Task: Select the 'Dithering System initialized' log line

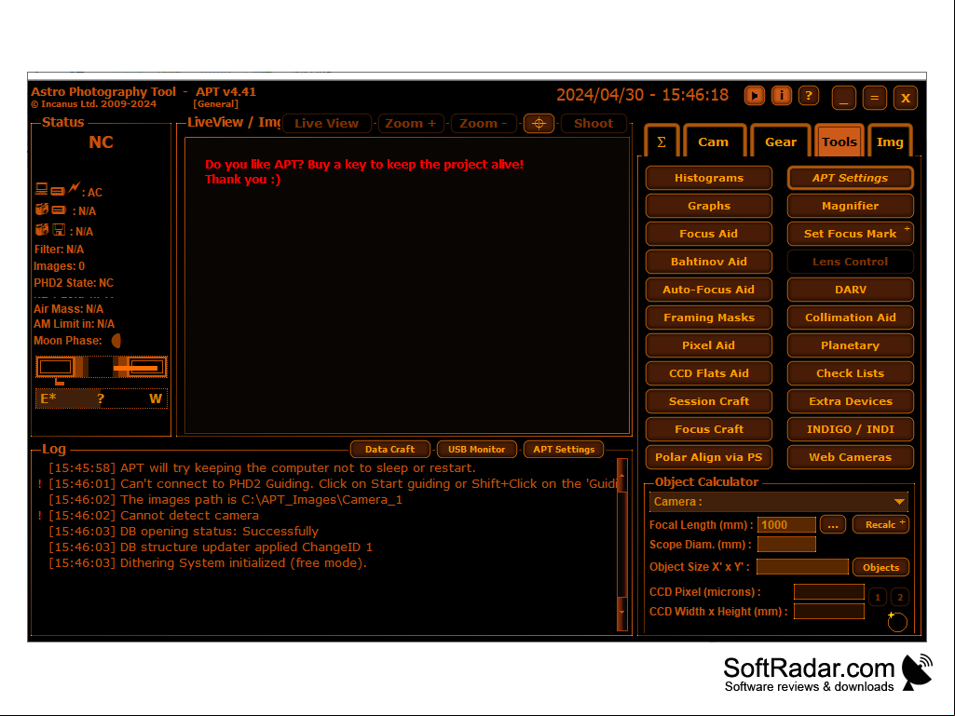Action: 208,562
